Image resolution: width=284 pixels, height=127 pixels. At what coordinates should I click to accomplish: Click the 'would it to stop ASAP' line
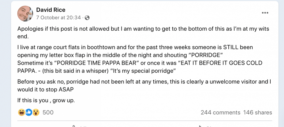click(45, 90)
